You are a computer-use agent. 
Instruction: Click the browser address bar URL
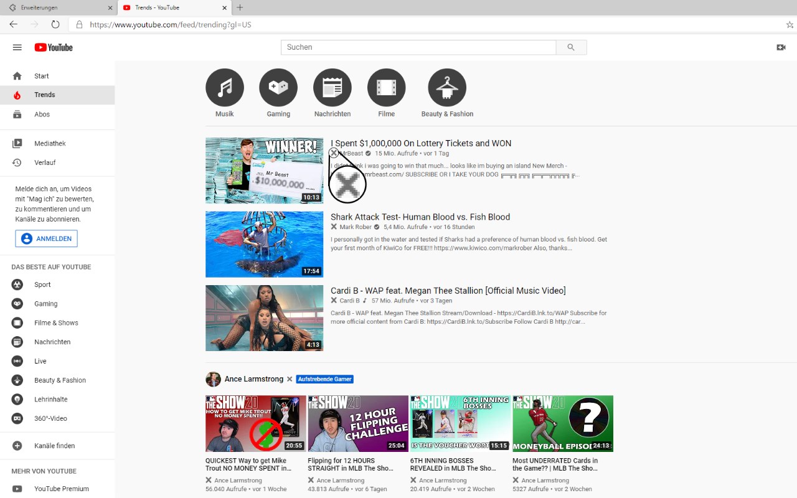(171, 25)
